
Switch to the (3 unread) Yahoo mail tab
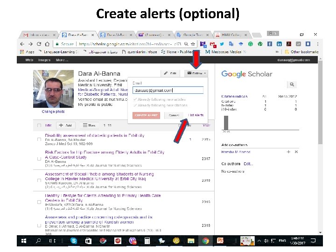pos(154,35)
